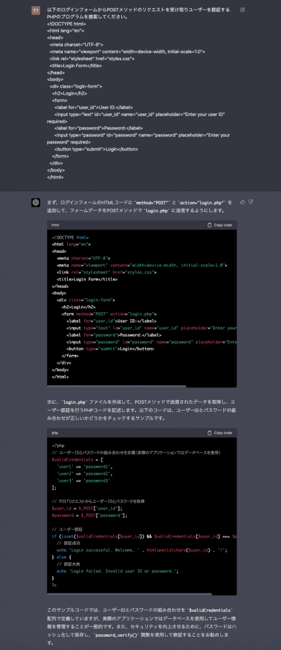Click the button type="submit" line in user message
The width and height of the screenshot is (281, 650).
(x=96, y=149)
